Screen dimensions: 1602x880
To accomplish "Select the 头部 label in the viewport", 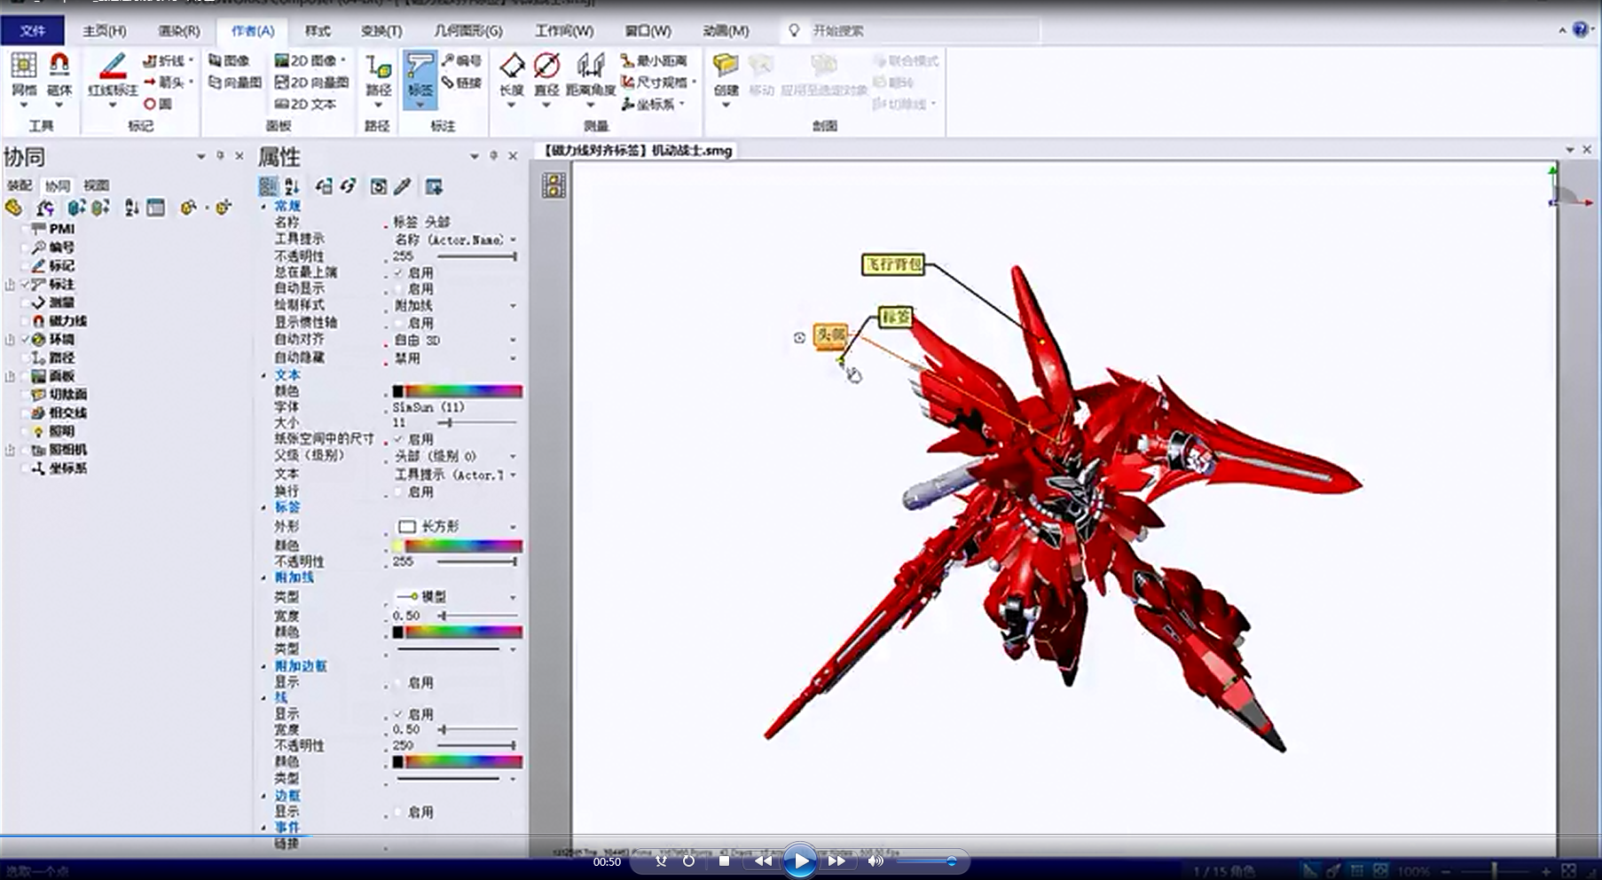I will click(x=830, y=334).
